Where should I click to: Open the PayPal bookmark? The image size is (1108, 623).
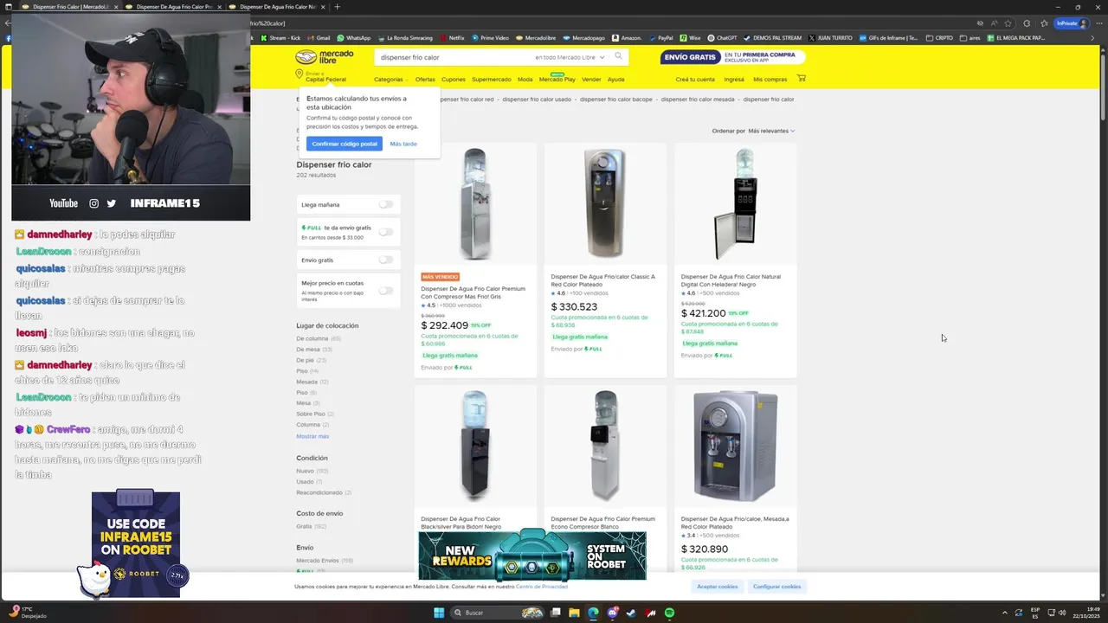tap(660, 38)
